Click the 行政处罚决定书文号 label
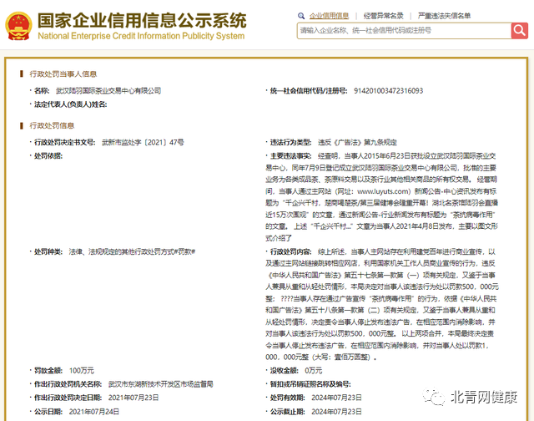 click(65, 142)
